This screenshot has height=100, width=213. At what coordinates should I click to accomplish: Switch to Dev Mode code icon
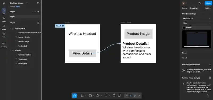point(139,96)
